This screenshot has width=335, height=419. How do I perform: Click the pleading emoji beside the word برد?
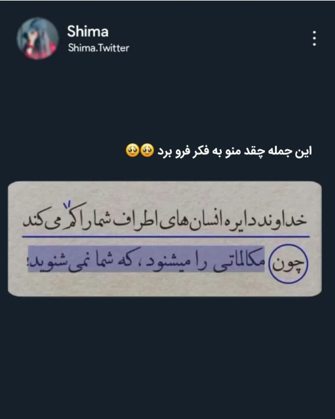click(x=147, y=150)
